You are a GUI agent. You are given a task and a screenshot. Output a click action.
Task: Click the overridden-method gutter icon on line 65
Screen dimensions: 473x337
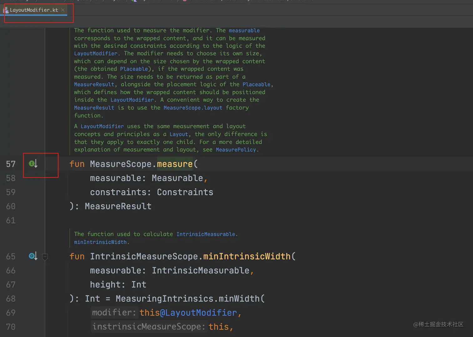pyautogui.click(x=33, y=256)
